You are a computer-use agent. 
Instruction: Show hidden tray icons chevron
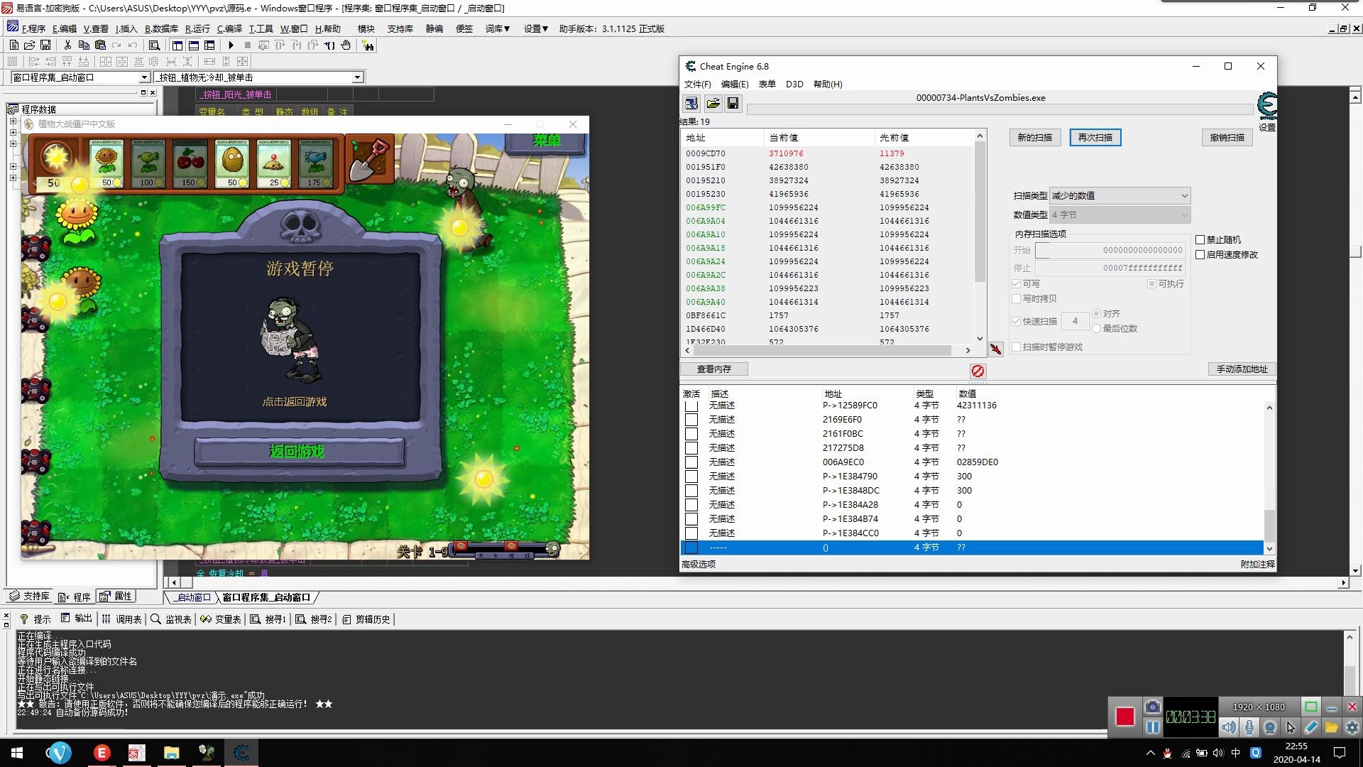1150,753
